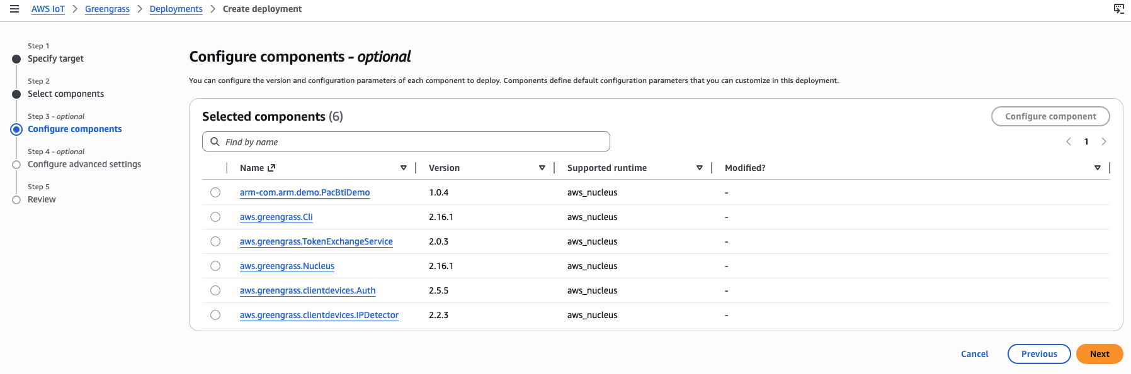Click the orange Next button
Viewport: 1131px width, 374px height.
[x=1100, y=354]
